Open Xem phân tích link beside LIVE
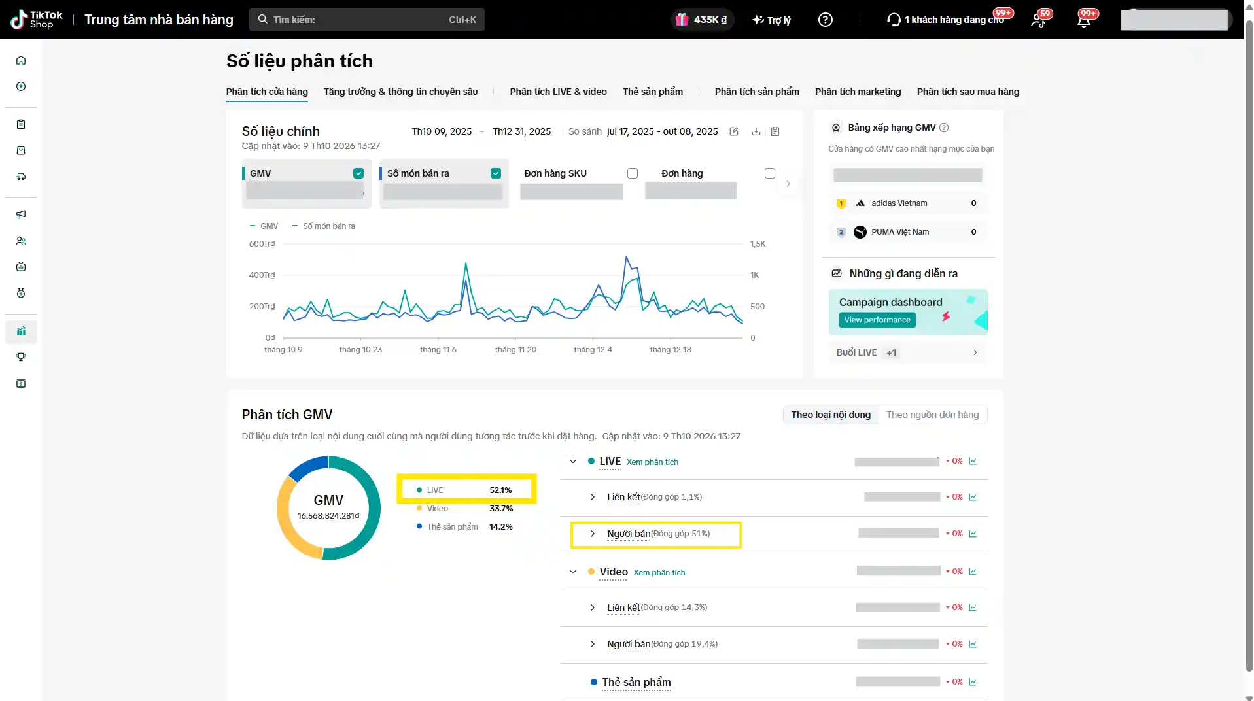 pos(652,462)
